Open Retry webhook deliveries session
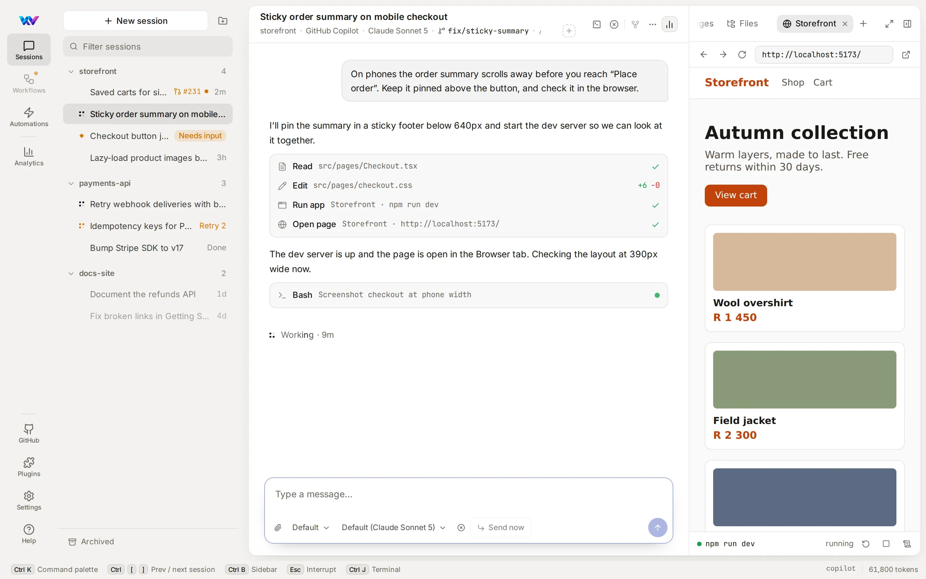This screenshot has height=579, width=926. click(148, 204)
